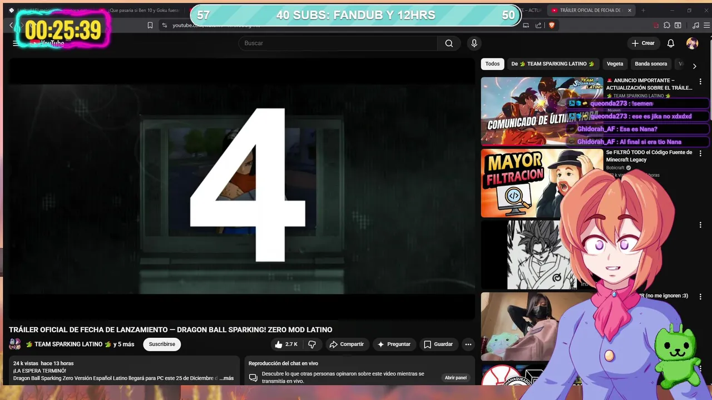Open TEAM SPARKING LATINO channel avatar
The width and height of the screenshot is (712, 400).
tap(15, 344)
